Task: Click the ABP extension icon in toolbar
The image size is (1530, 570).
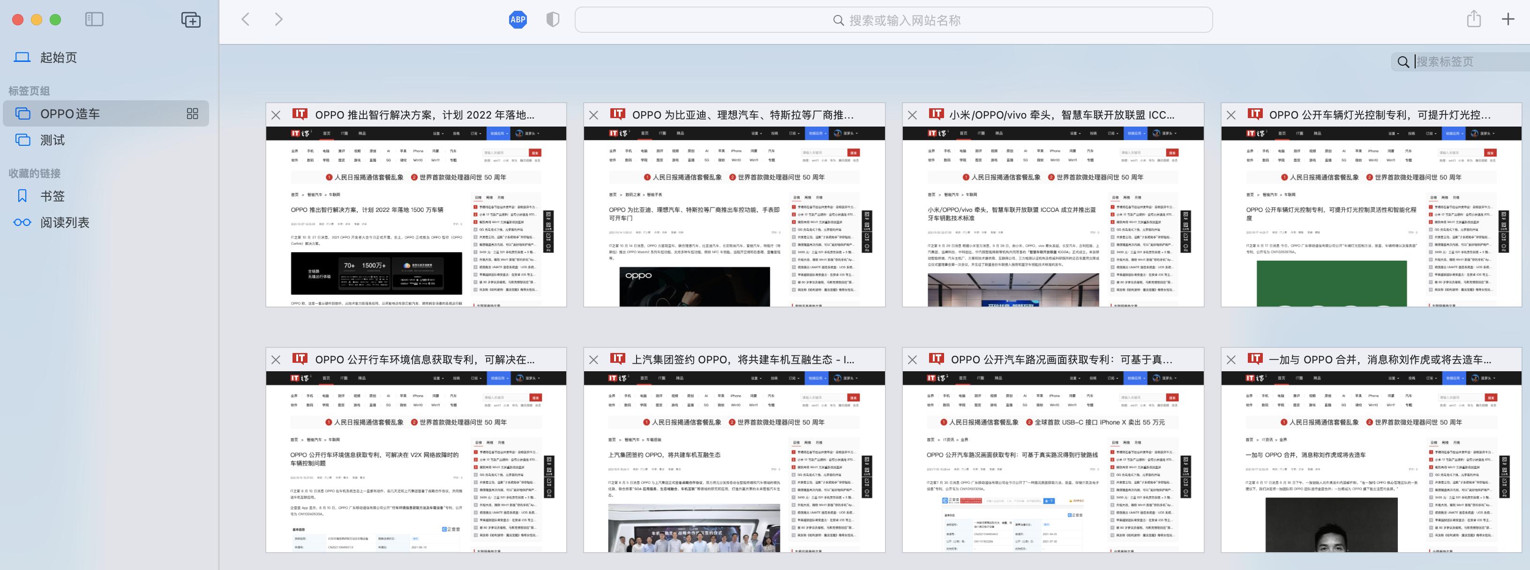Action: tap(518, 19)
